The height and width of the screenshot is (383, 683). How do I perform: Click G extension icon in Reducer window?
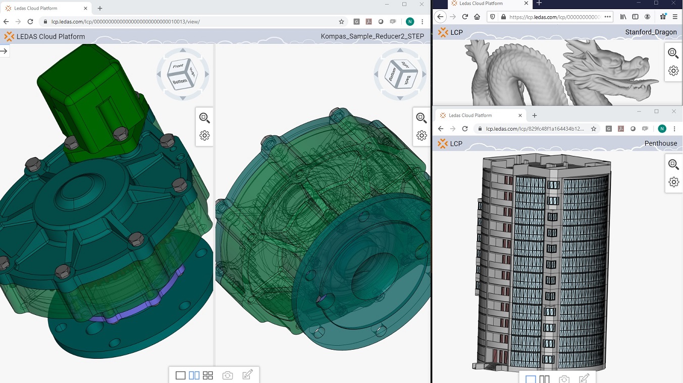[356, 22]
